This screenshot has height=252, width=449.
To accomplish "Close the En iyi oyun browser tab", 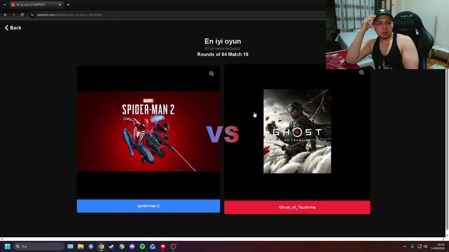I will [60, 5].
